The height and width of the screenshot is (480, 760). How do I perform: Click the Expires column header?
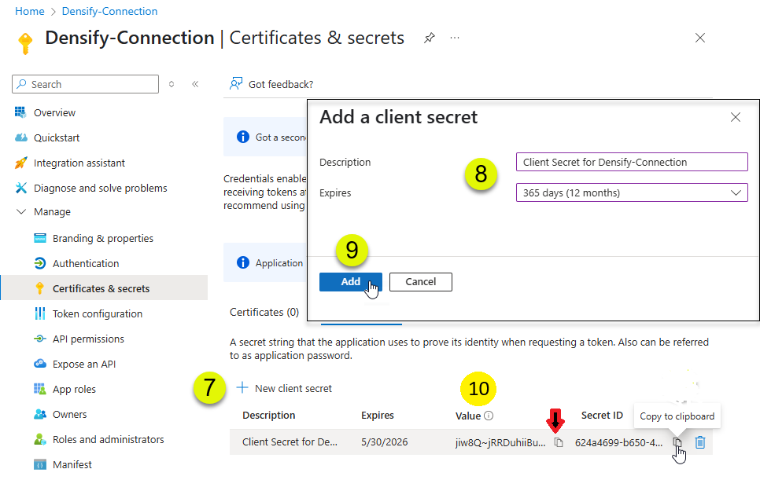[377, 415]
